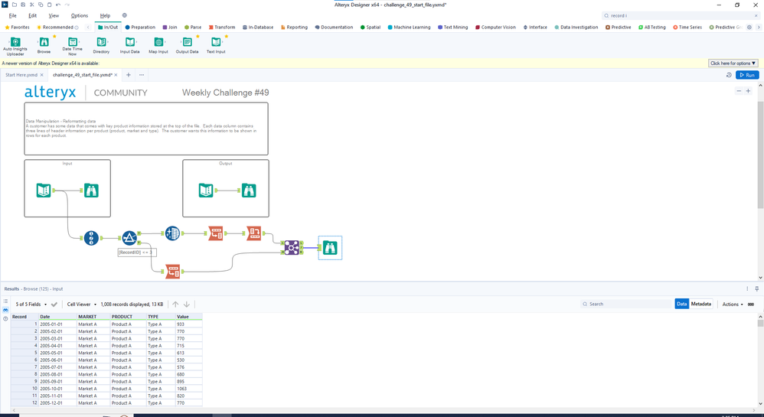The image size is (764, 417).
Task: Click the upper Transpose tool after Multi-Row
Action: (x=215, y=233)
